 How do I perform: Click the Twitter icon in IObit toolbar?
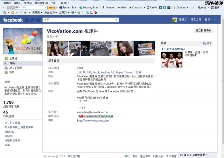click(x=164, y=7)
